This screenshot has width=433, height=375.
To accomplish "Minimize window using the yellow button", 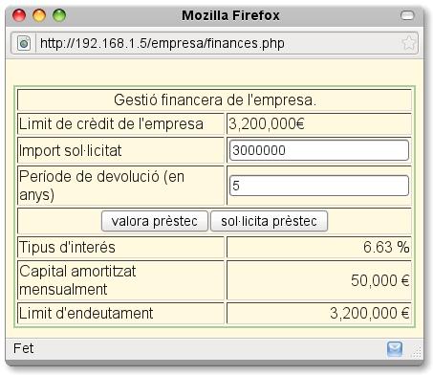I will [39, 15].
